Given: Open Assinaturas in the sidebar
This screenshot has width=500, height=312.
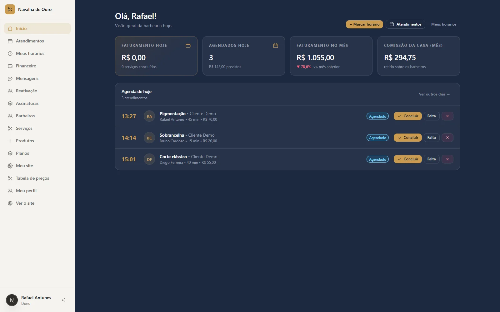Looking at the screenshot, I should (x=37, y=103).
